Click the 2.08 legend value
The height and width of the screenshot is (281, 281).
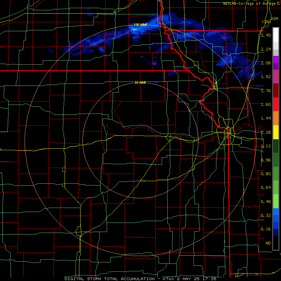tap(266, 63)
